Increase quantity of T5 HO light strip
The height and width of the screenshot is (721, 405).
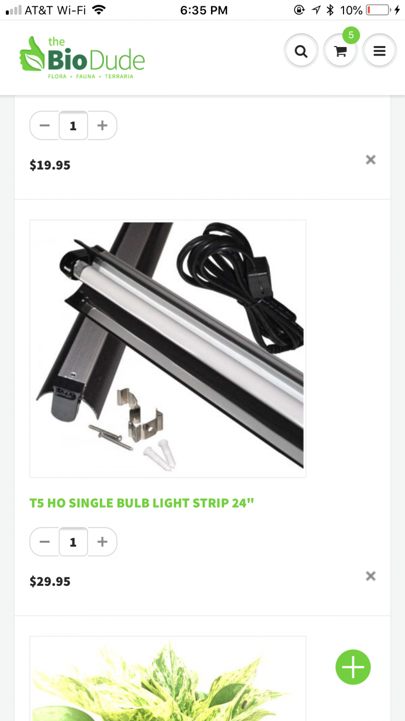pos(102,542)
